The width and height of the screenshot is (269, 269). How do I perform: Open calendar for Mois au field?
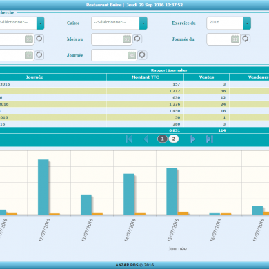tap(127, 39)
